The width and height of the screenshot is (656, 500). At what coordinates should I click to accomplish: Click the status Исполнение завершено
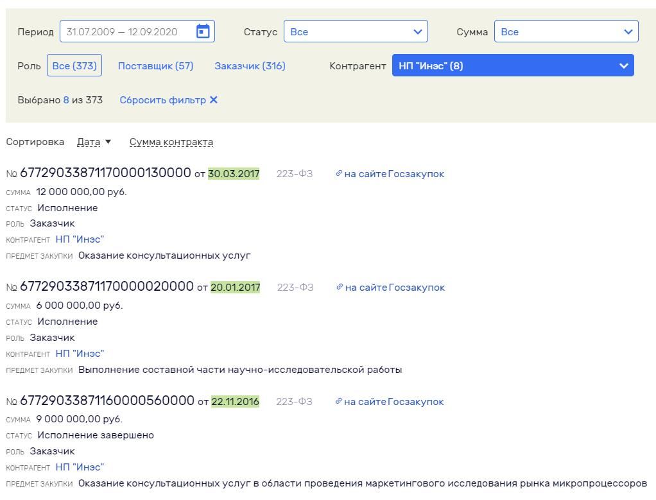96,435
